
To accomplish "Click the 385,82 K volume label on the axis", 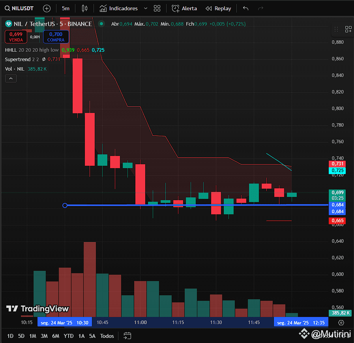I will click(x=340, y=313).
